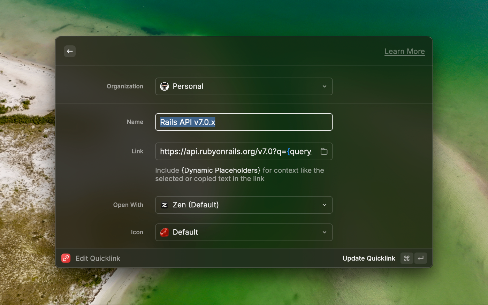Click the Edit Quicklink footer label
The width and height of the screenshot is (488, 305).
point(98,258)
